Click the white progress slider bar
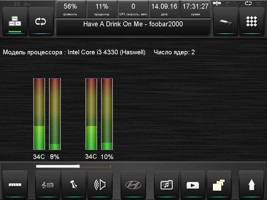The width and height of the screenshot is (267, 200). click(73, 166)
